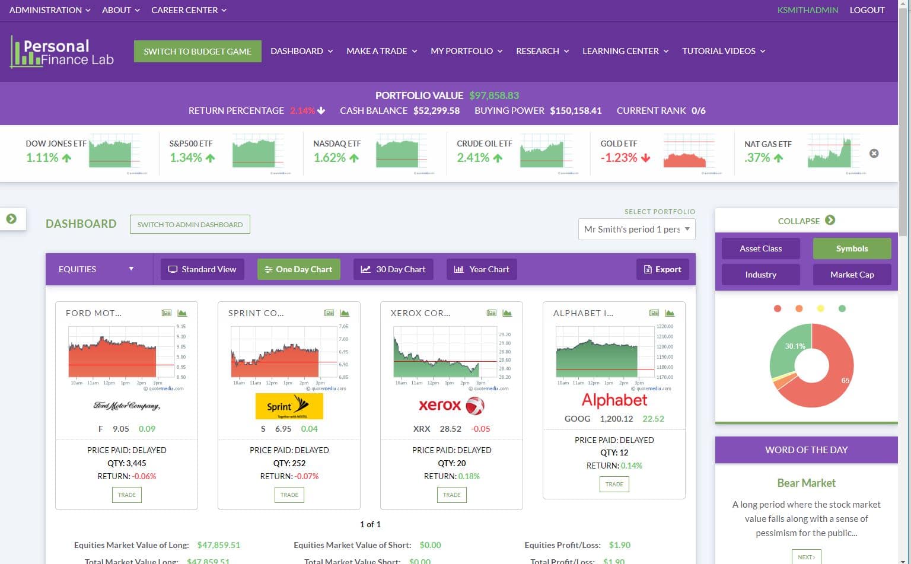Expand the Dashboard nav menu

302,51
